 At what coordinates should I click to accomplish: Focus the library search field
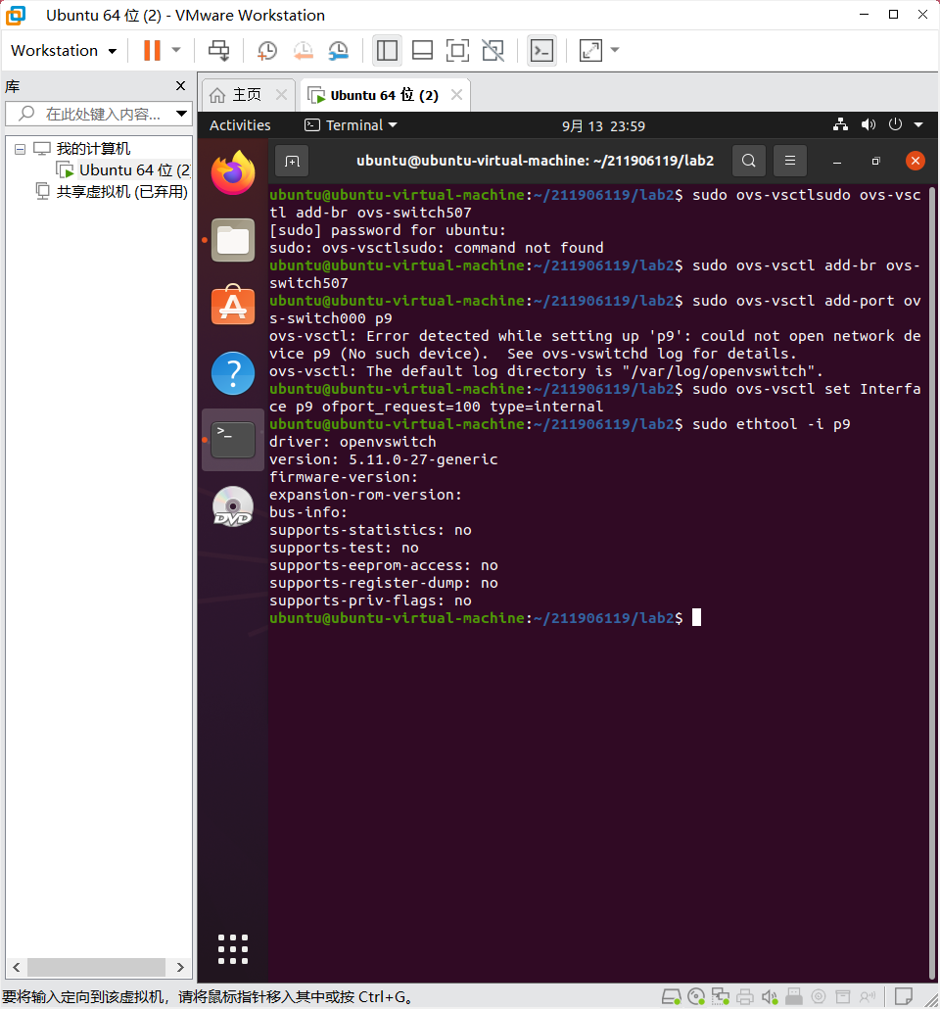coord(97,114)
